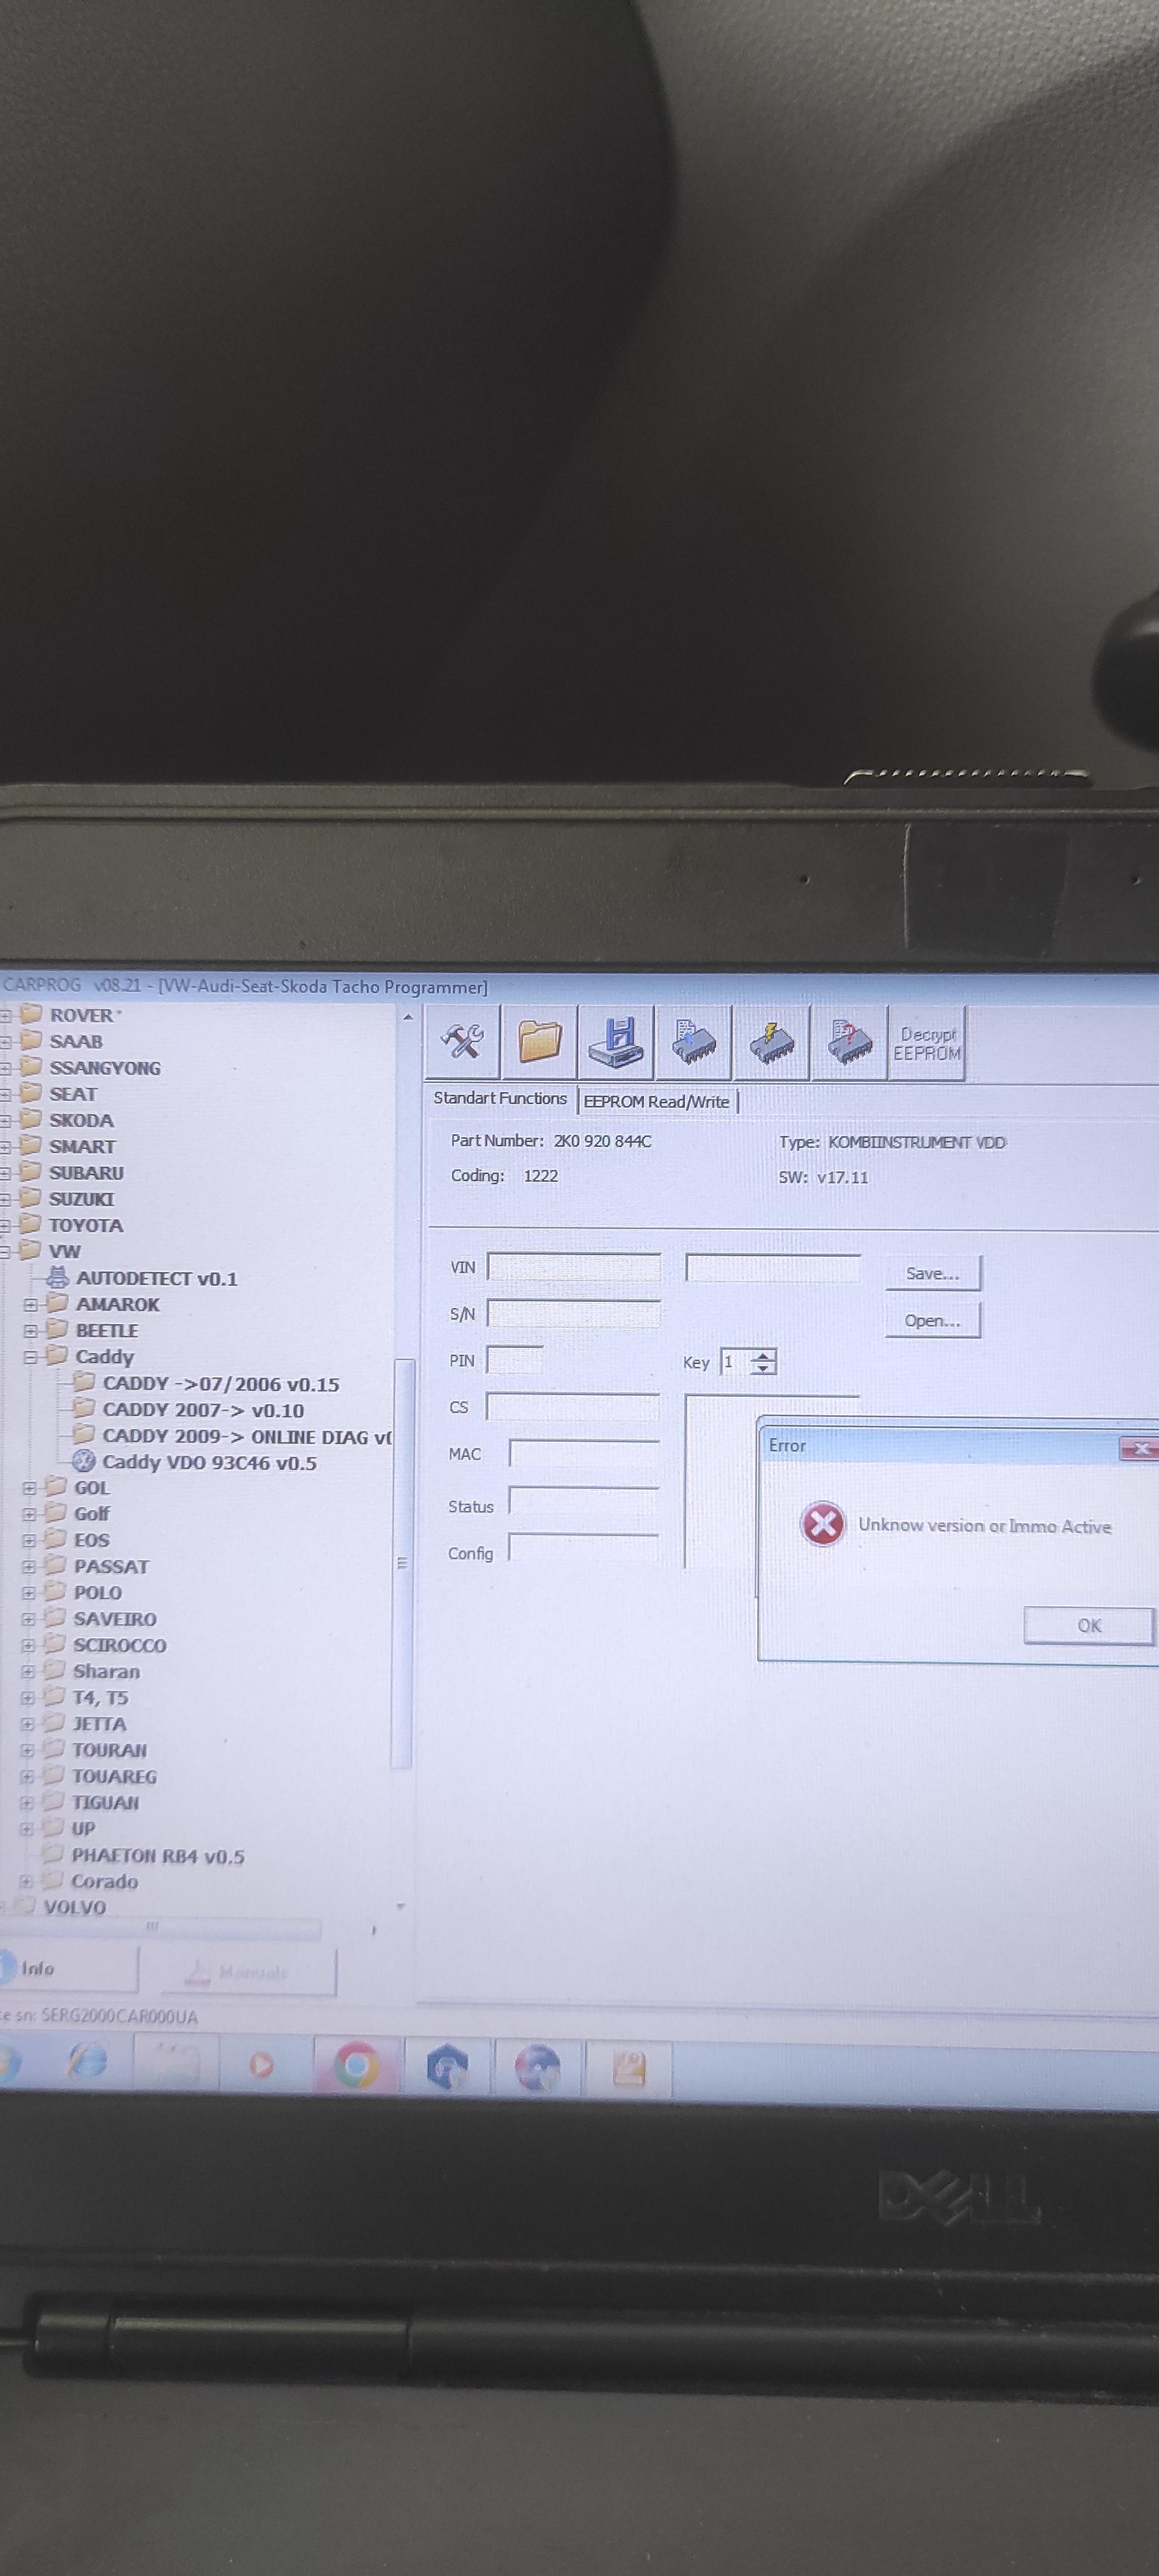Click the Open... button

click(x=933, y=1320)
